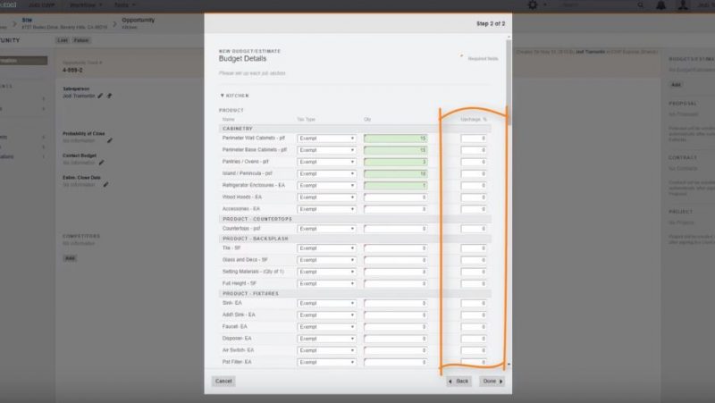The width and height of the screenshot is (715, 403).
Task: Click Upcharge % field for Island / Peninsula
Action: (x=474, y=173)
